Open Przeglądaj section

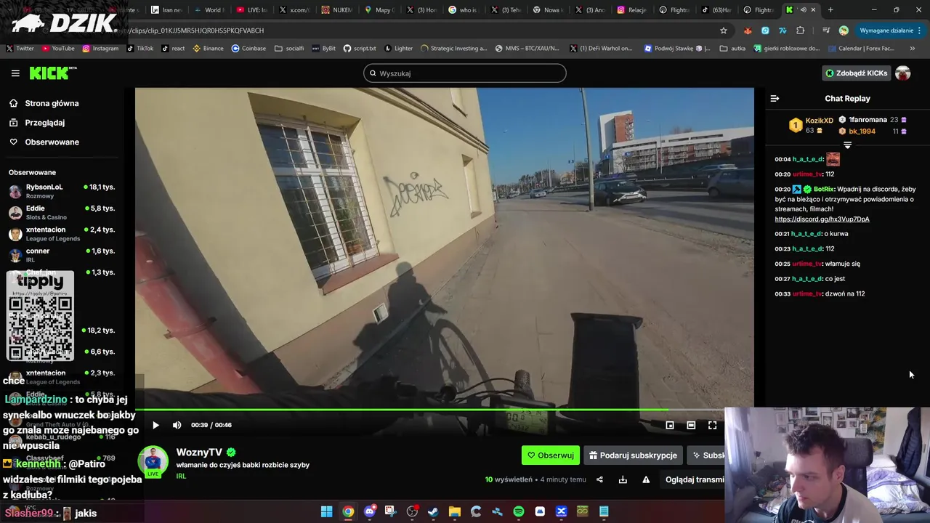click(x=44, y=123)
